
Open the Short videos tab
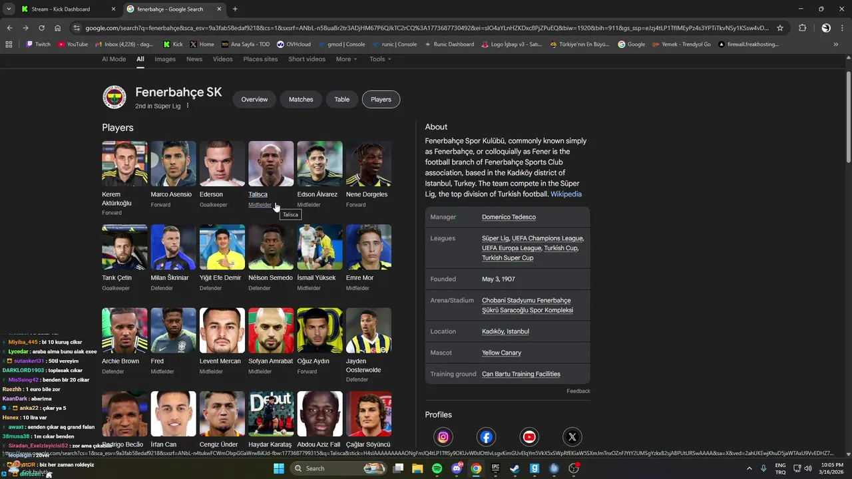pos(307,59)
